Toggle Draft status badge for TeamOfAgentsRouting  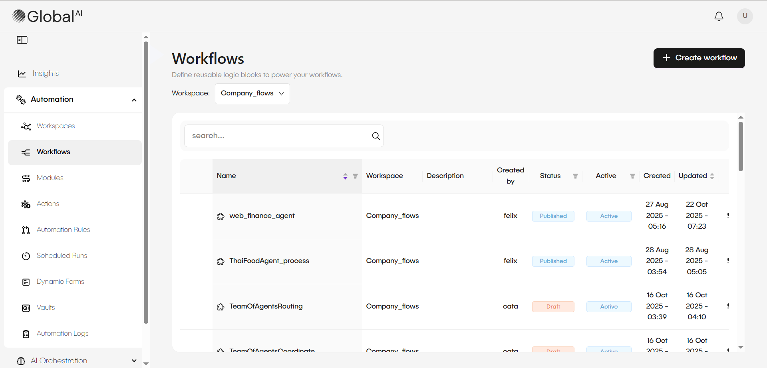click(553, 307)
